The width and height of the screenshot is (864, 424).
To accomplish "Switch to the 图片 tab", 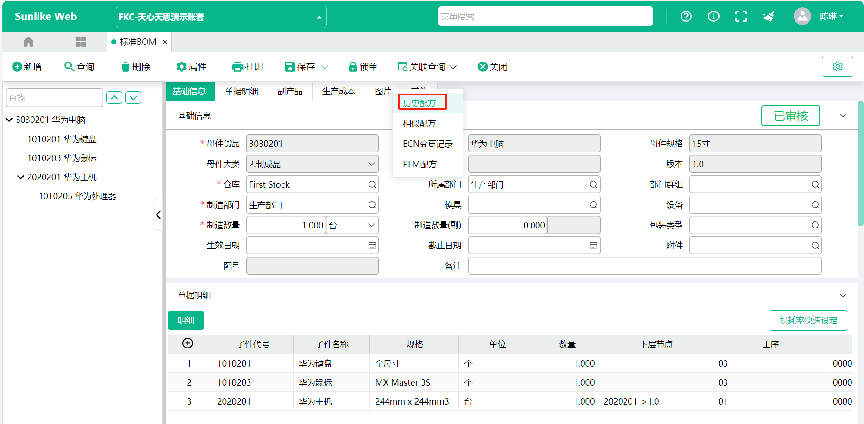I will [383, 91].
